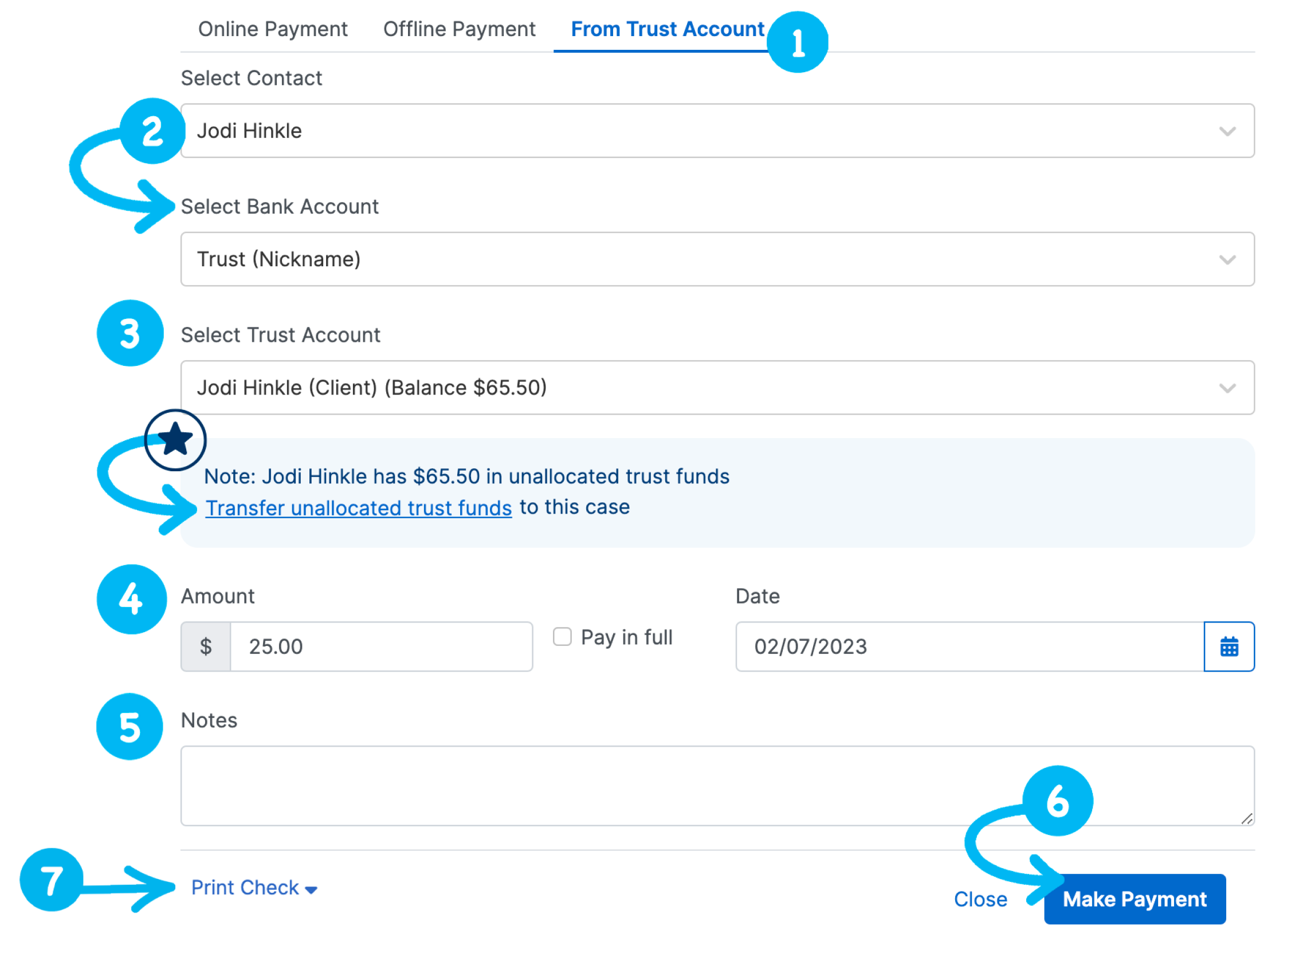Screen dimensions: 1291x954
Task: Toggle Pay in full next to the Amount field
Action: coord(562,636)
